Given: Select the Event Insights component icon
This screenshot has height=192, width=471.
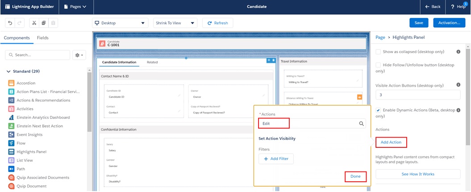Looking at the screenshot, I should [12, 134].
